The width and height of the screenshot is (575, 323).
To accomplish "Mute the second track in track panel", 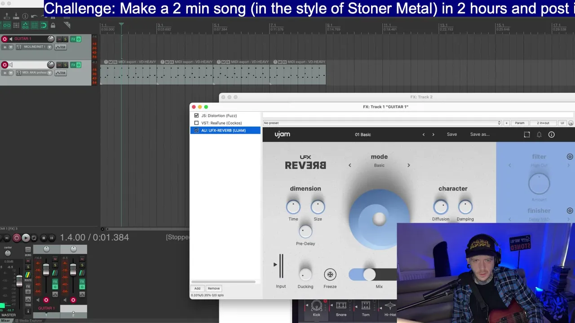I will tap(59, 65).
